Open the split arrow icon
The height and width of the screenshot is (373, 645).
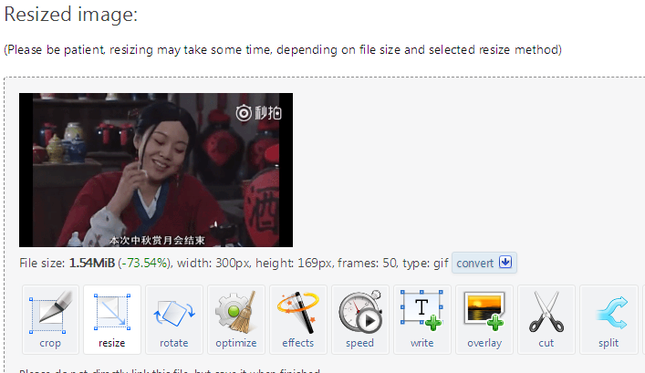point(611,313)
